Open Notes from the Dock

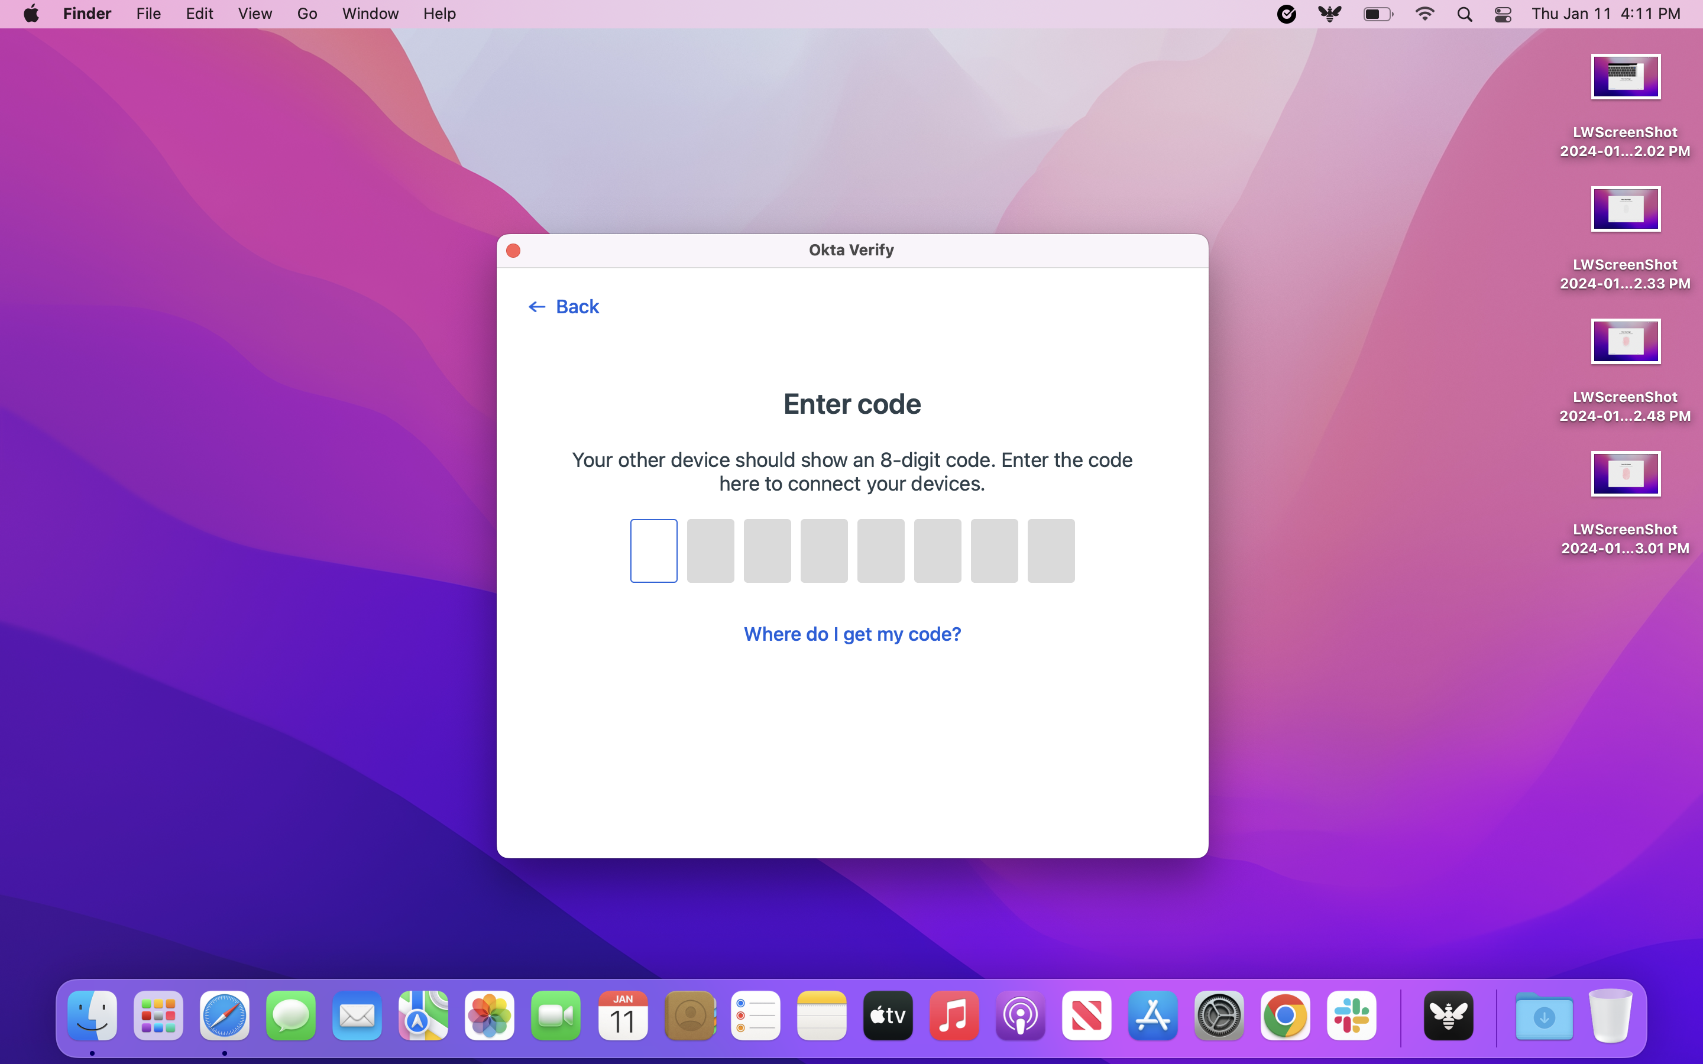pos(822,1016)
